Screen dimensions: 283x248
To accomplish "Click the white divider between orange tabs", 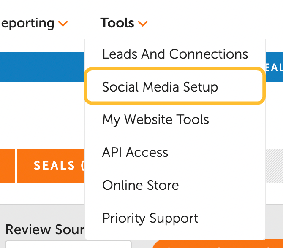I will tap(16, 166).
